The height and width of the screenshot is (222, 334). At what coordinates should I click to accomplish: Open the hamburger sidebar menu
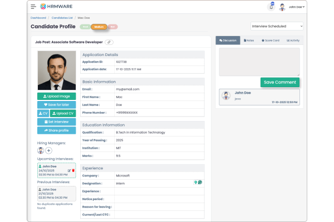33,7
